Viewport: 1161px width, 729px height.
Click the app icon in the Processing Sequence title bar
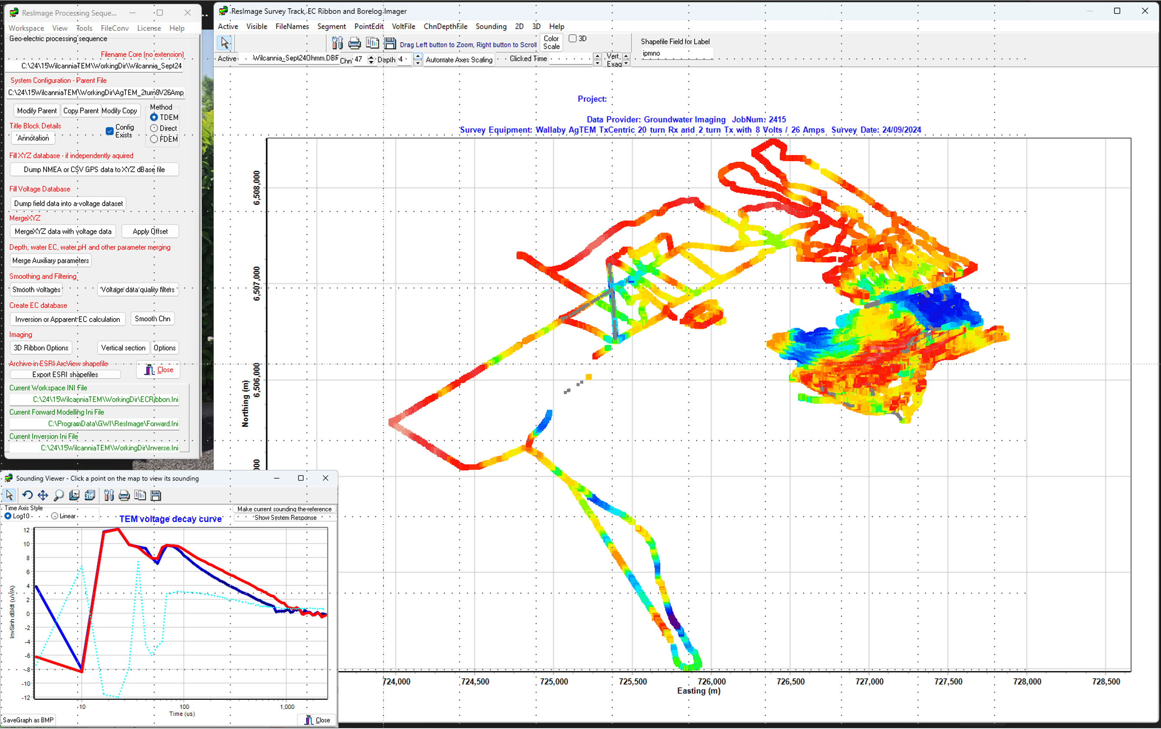[x=14, y=13]
